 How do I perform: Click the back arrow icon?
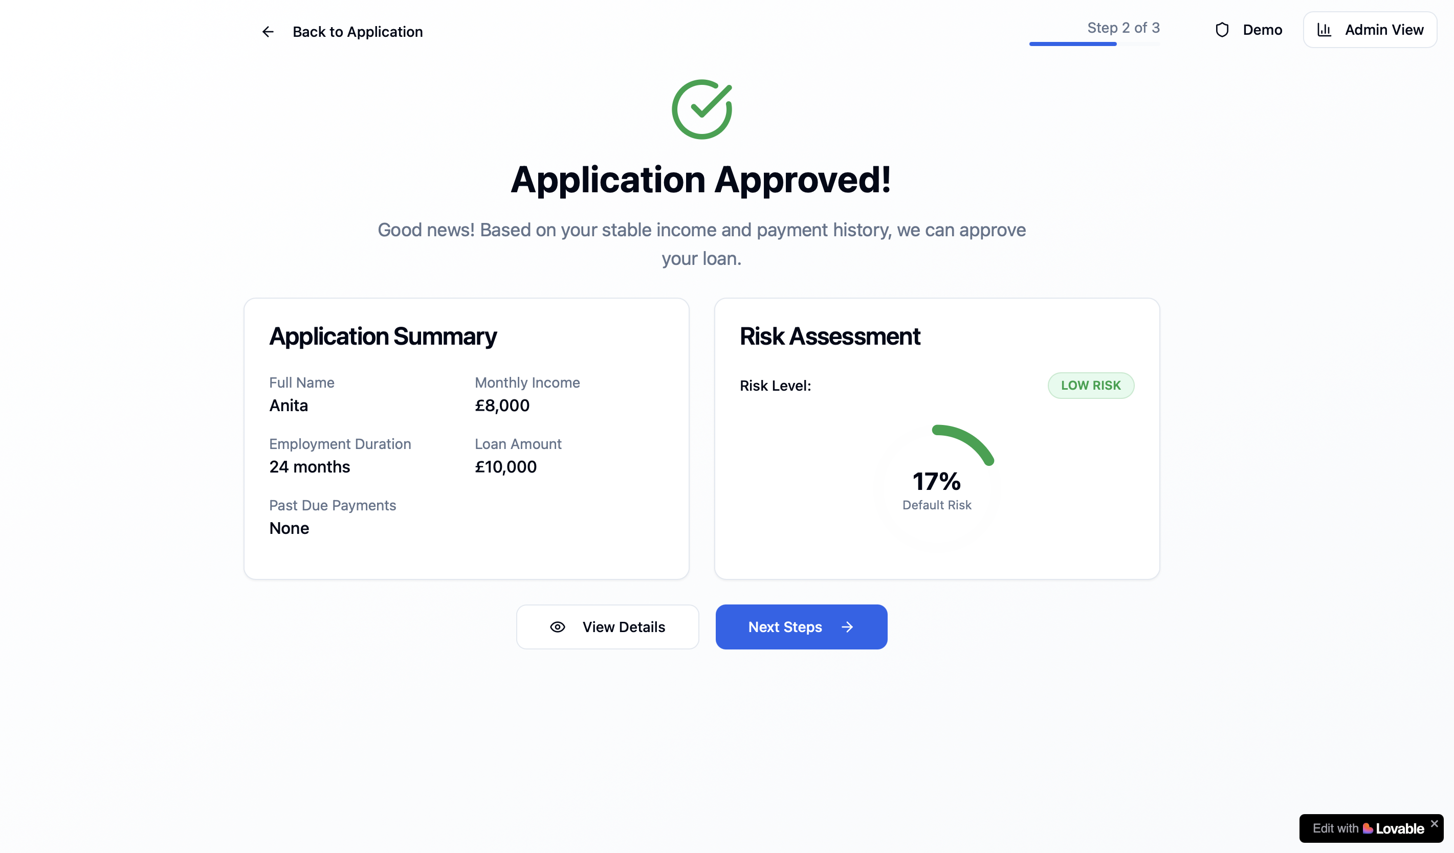(x=268, y=32)
